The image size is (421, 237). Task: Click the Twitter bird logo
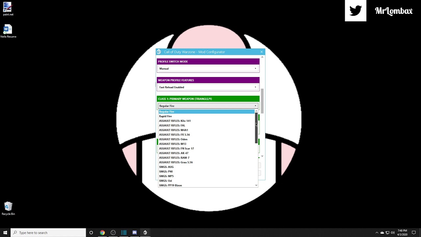356,11
